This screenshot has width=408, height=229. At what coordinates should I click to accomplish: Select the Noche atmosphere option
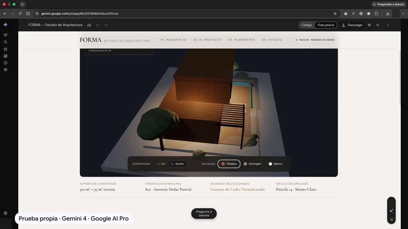[178, 164]
